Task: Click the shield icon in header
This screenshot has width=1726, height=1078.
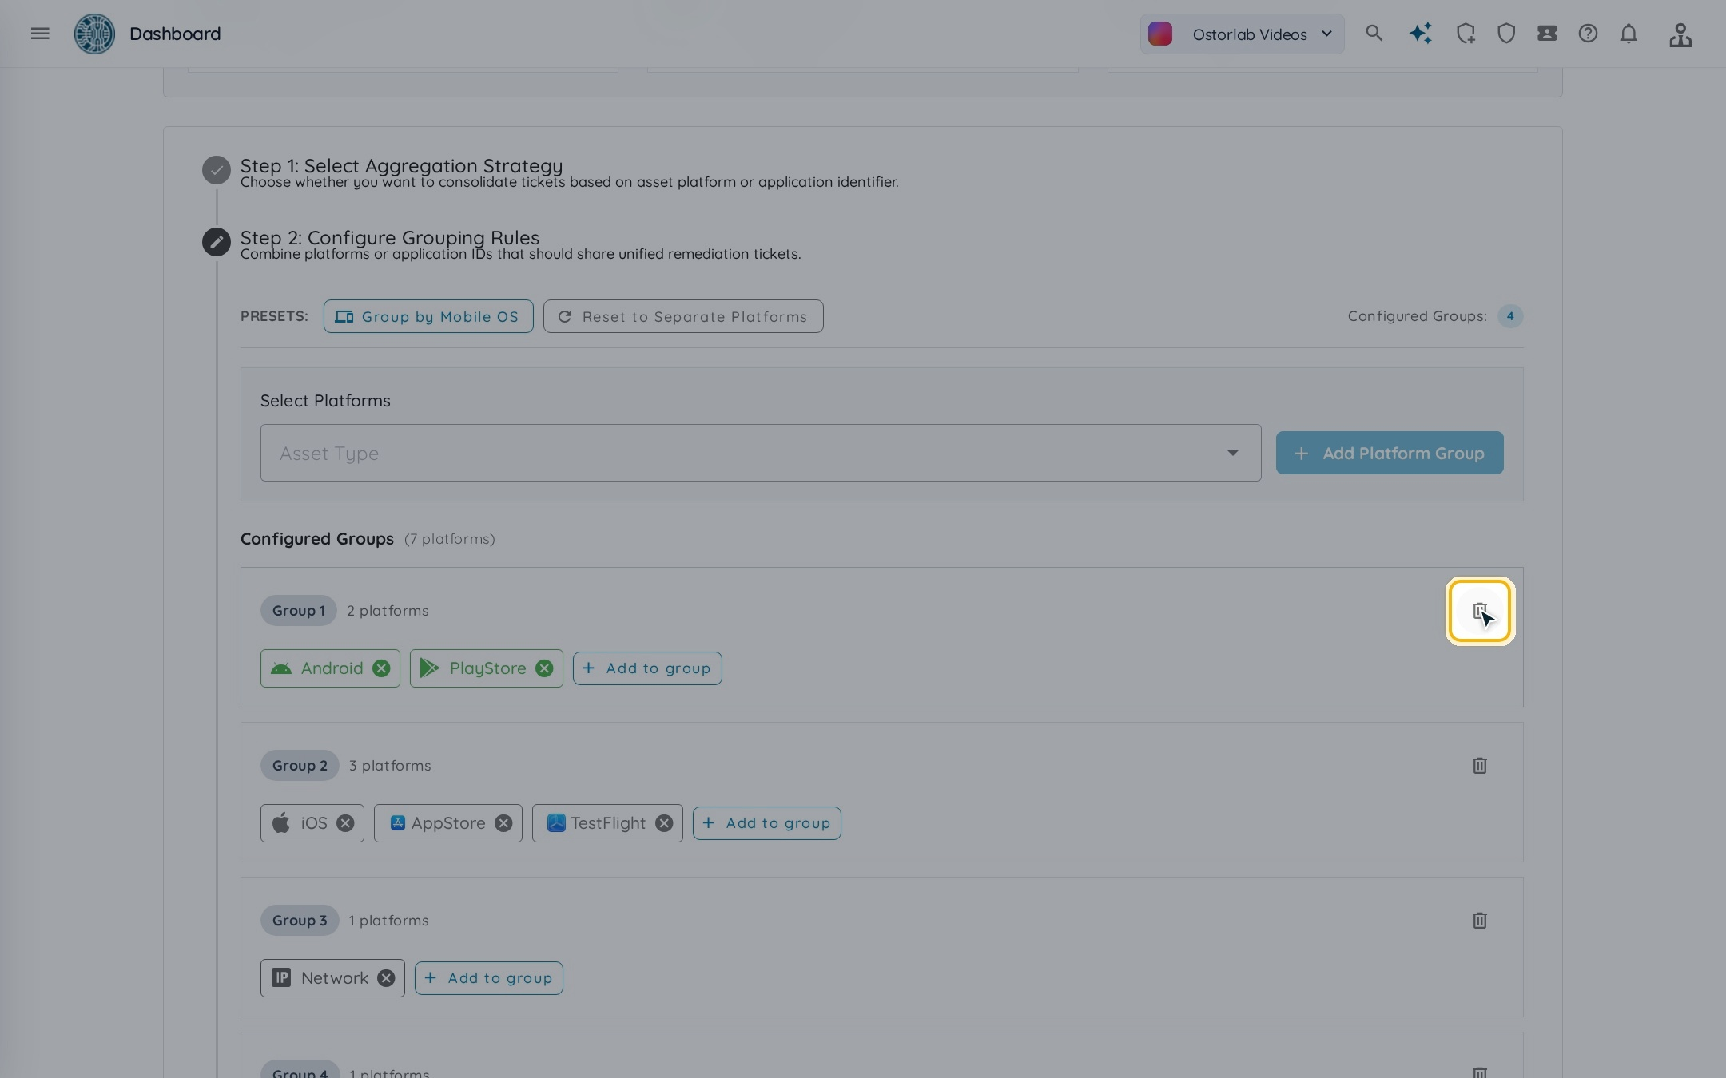Action: point(1506,34)
